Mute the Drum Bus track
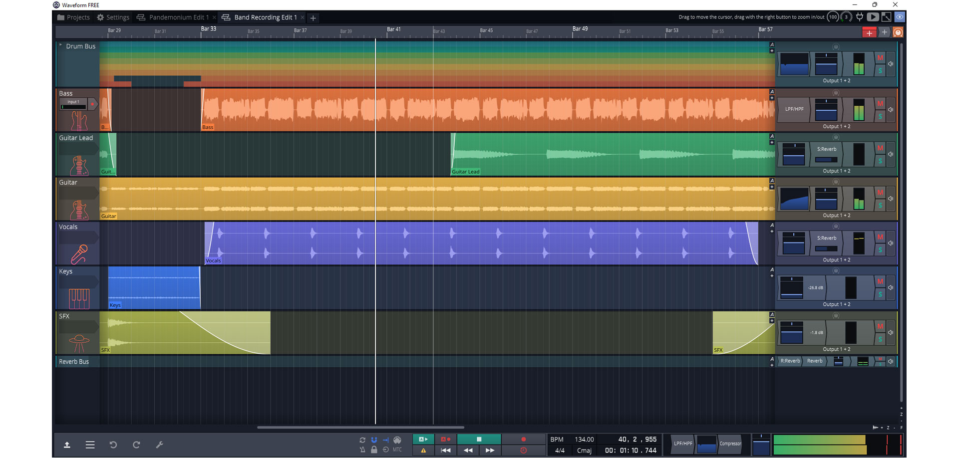Image resolution: width=958 pixels, height=458 pixels. pos(880,58)
